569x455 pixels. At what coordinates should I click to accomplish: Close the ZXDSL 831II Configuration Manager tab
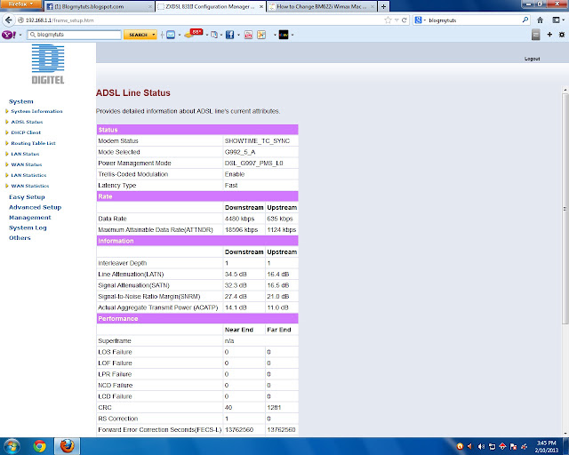coord(260,6)
